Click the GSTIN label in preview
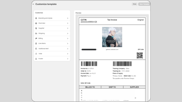Image resolution: width=182 pixels, height=102 pixels. coord(84,20)
